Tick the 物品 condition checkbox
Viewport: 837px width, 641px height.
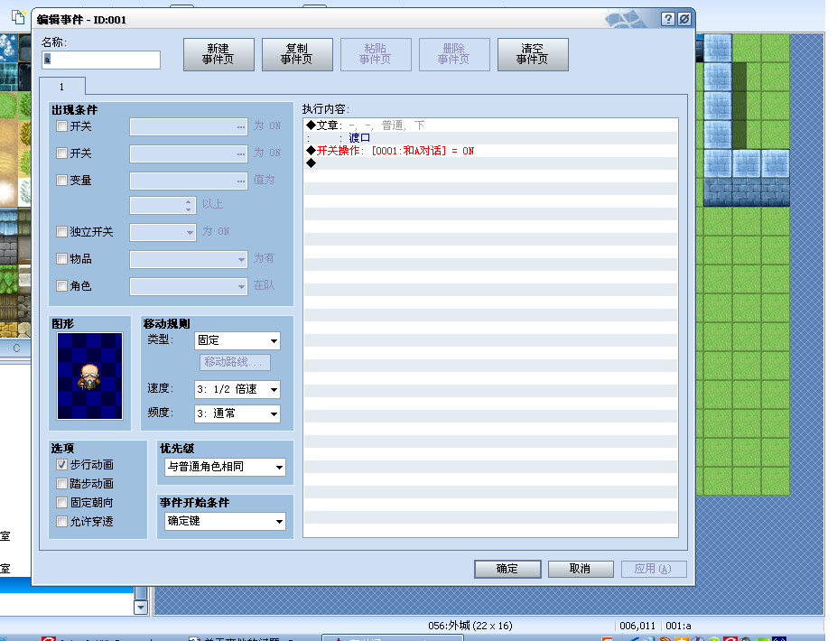click(x=62, y=259)
